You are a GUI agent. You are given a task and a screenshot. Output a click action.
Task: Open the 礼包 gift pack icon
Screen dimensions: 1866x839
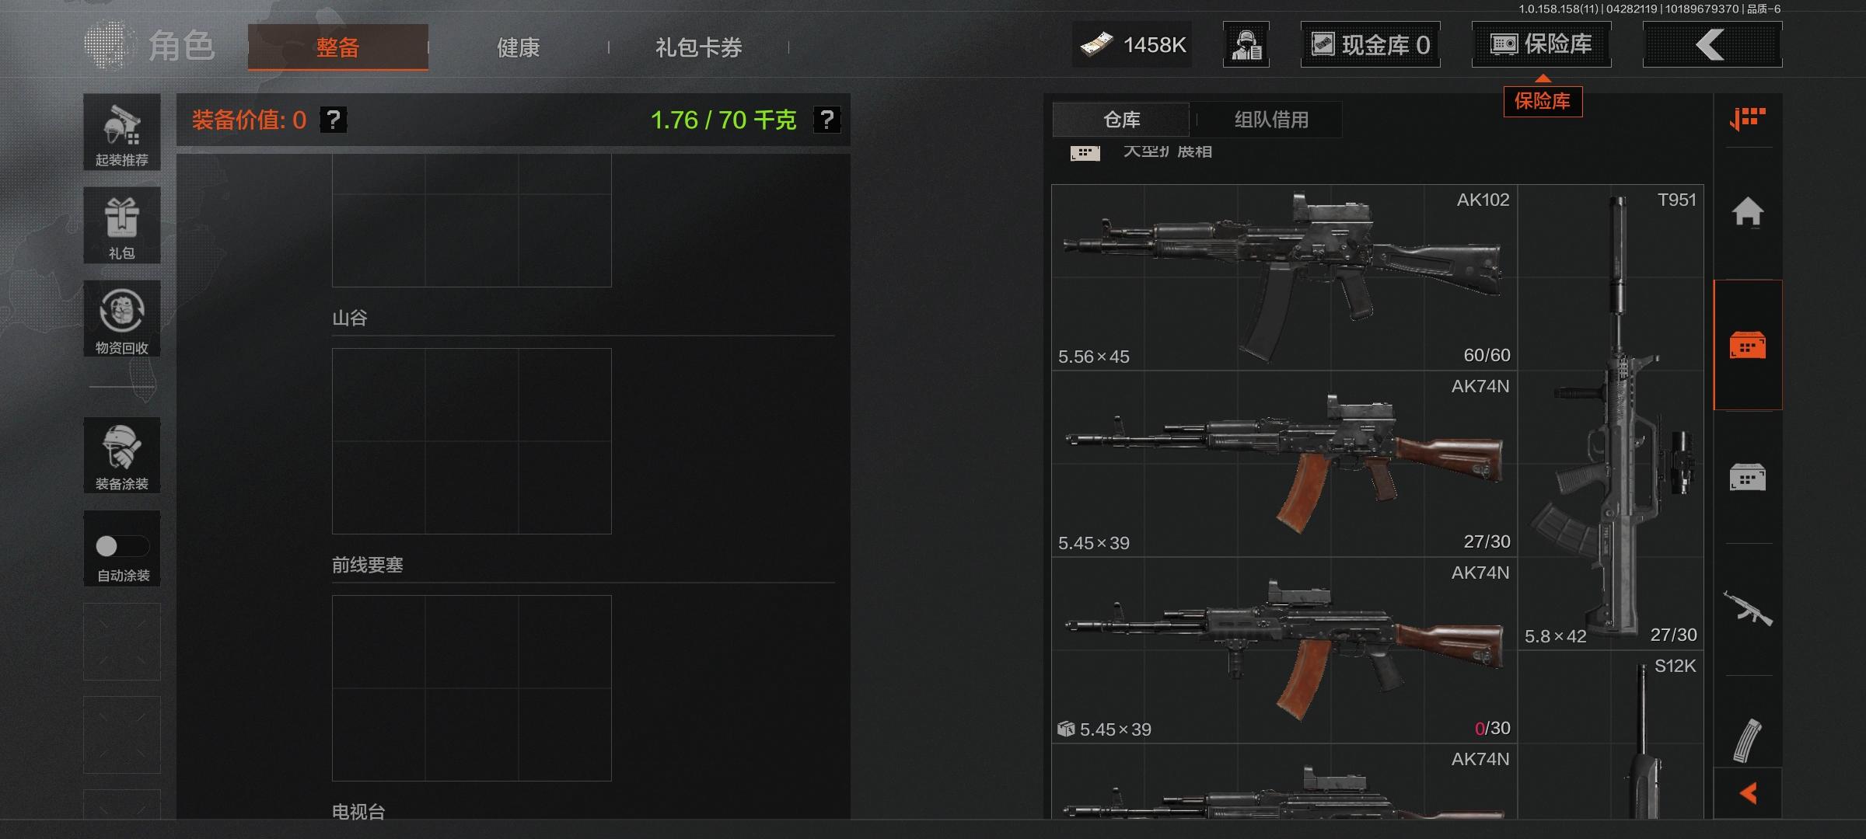click(x=122, y=225)
